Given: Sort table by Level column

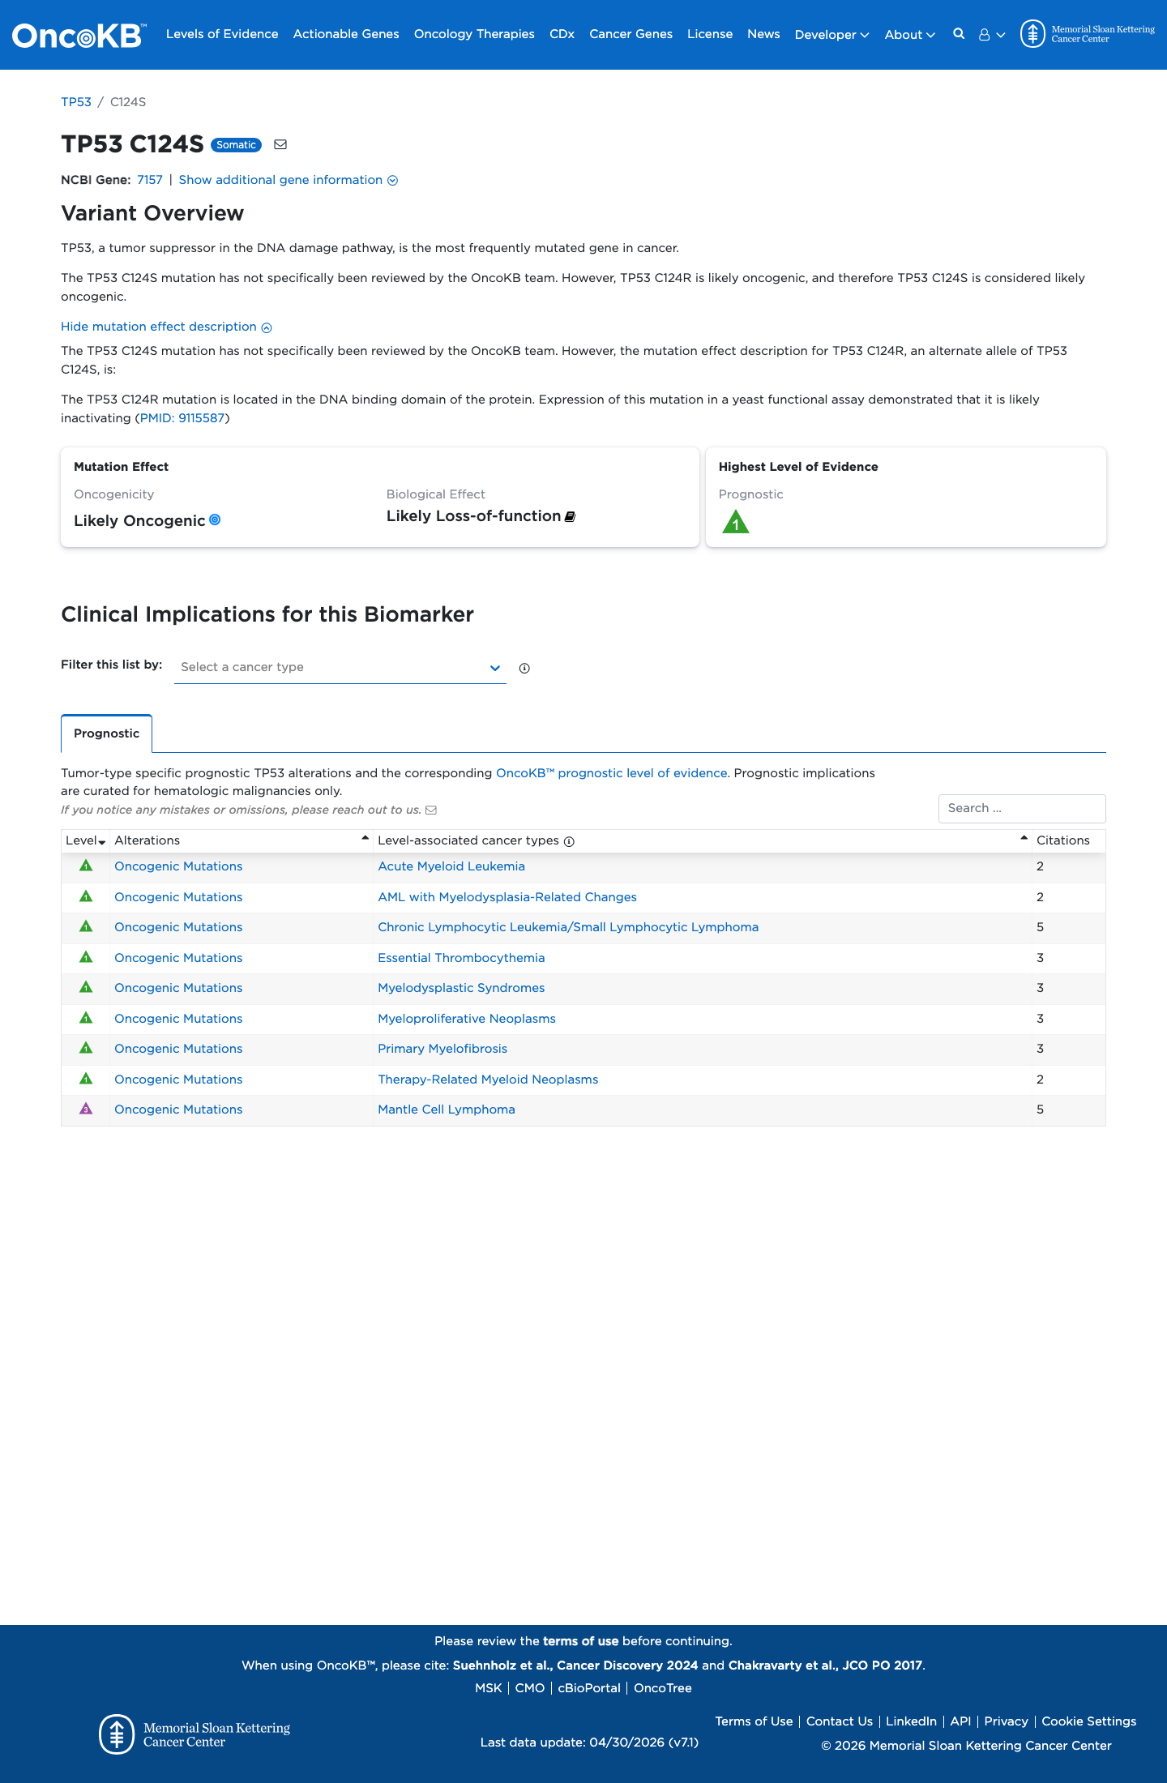Looking at the screenshot, I should [x=85, y=840].
